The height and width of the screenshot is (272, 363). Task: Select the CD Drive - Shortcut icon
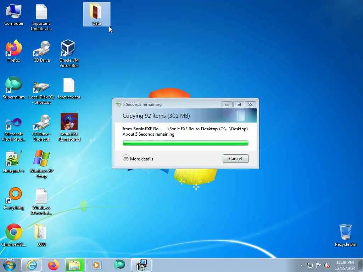click(x=41, y=127)
